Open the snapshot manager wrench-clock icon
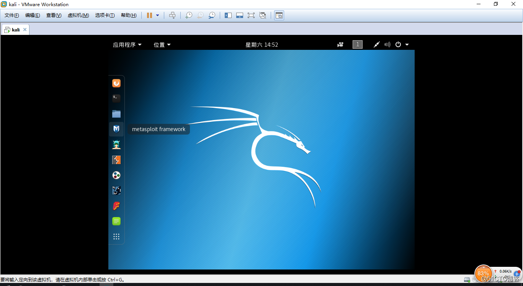 (212, 15)
